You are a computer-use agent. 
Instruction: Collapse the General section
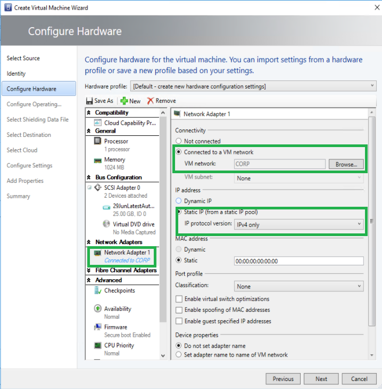89,131
